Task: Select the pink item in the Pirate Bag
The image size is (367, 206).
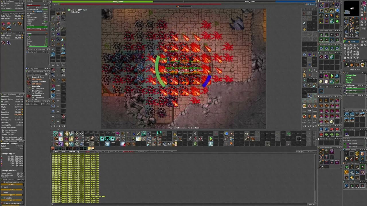Action: (326, 76)
